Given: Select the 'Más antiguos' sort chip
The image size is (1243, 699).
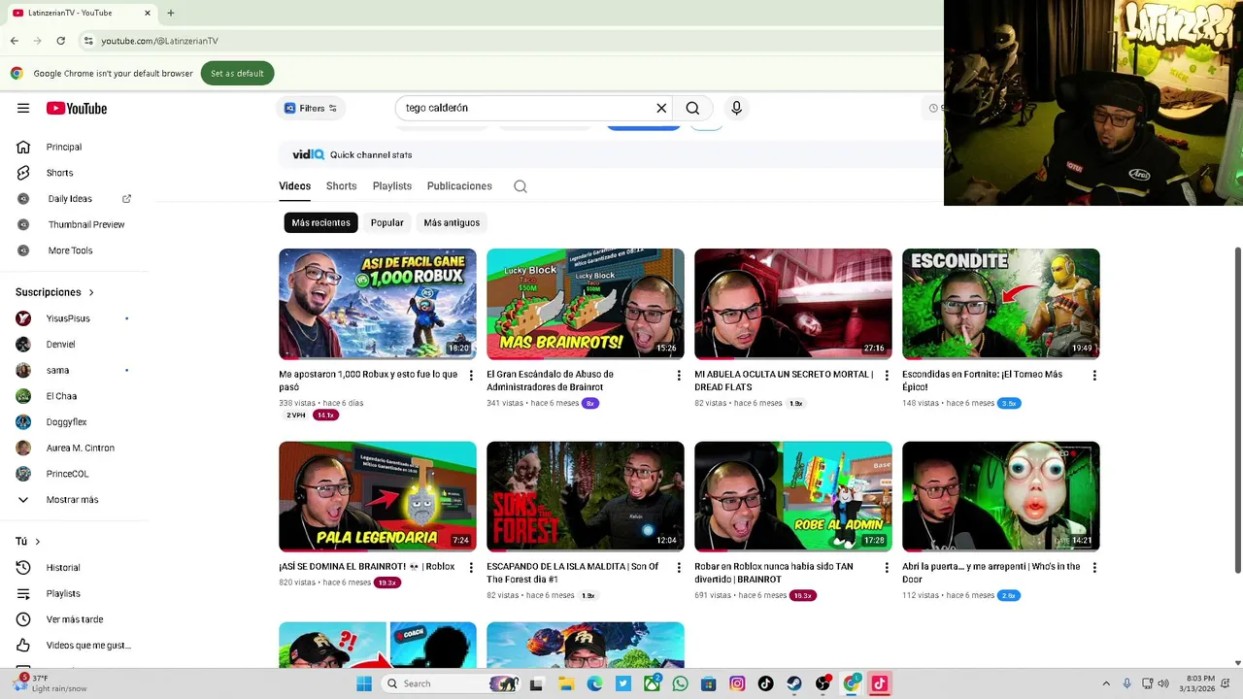Looking at the screenshot, I should pos(452,222).
